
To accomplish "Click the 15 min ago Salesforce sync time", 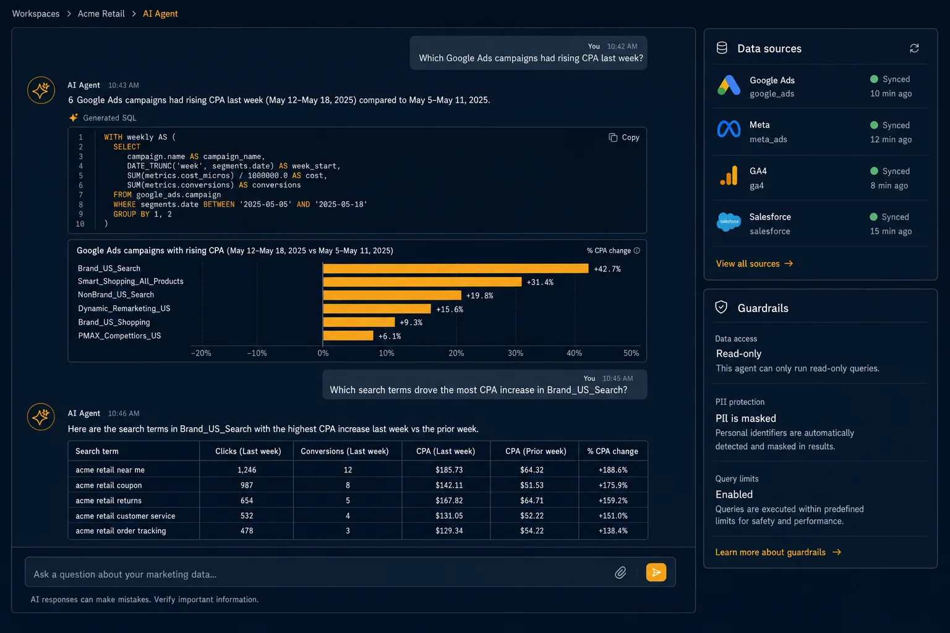I will coord(891,231).
